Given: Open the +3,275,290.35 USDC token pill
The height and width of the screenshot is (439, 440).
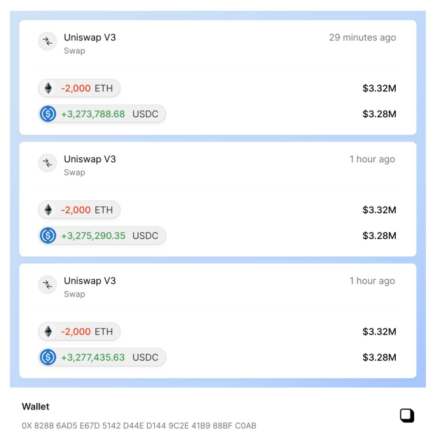Looking at the screenshot, I should coord(102,236).
